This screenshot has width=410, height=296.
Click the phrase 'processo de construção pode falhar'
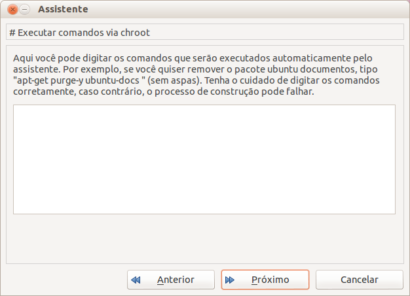234,91
